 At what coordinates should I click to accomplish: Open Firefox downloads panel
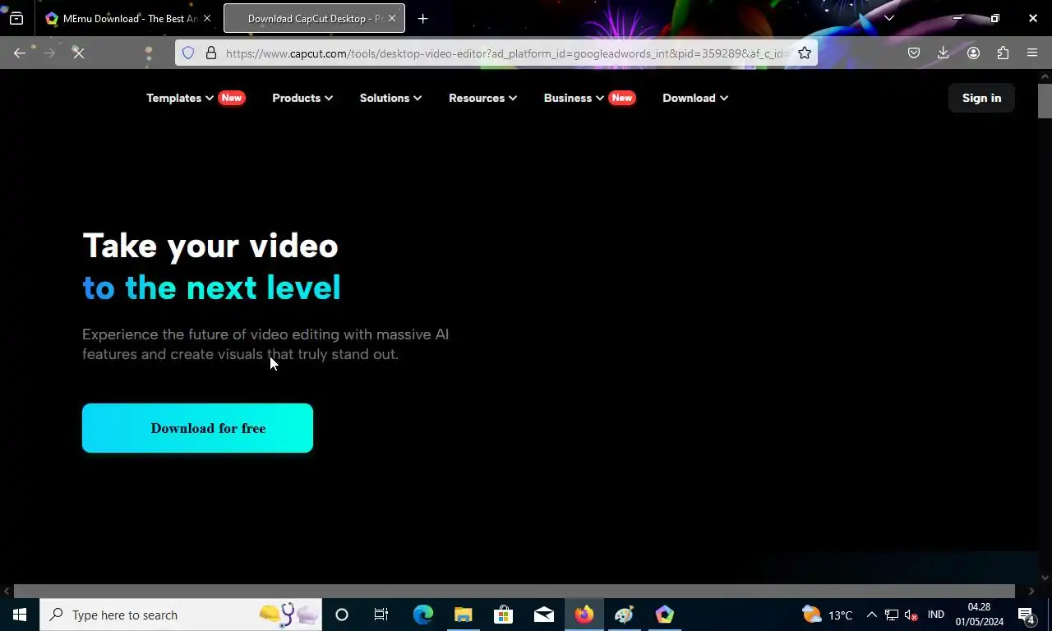944,53
